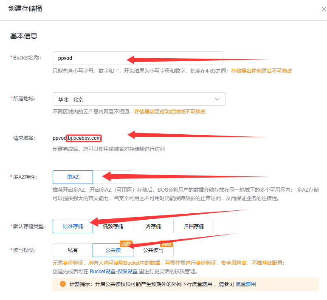Pick the 冷存储 storage type
This screenshot has width=327, height=300.
point(153,226)
